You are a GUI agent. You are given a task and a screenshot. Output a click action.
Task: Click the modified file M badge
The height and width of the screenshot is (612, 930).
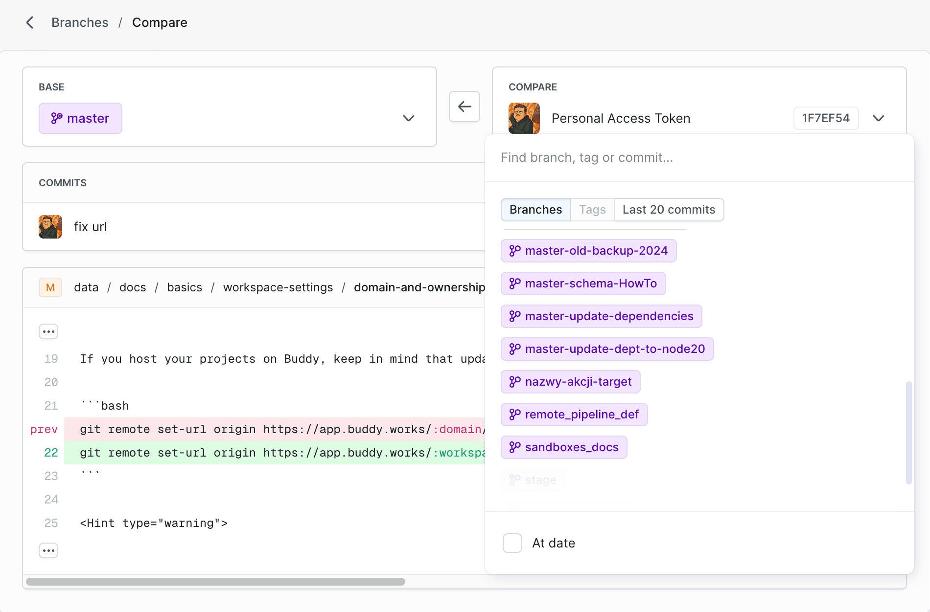pyautogui.click(x=50, y=287)
